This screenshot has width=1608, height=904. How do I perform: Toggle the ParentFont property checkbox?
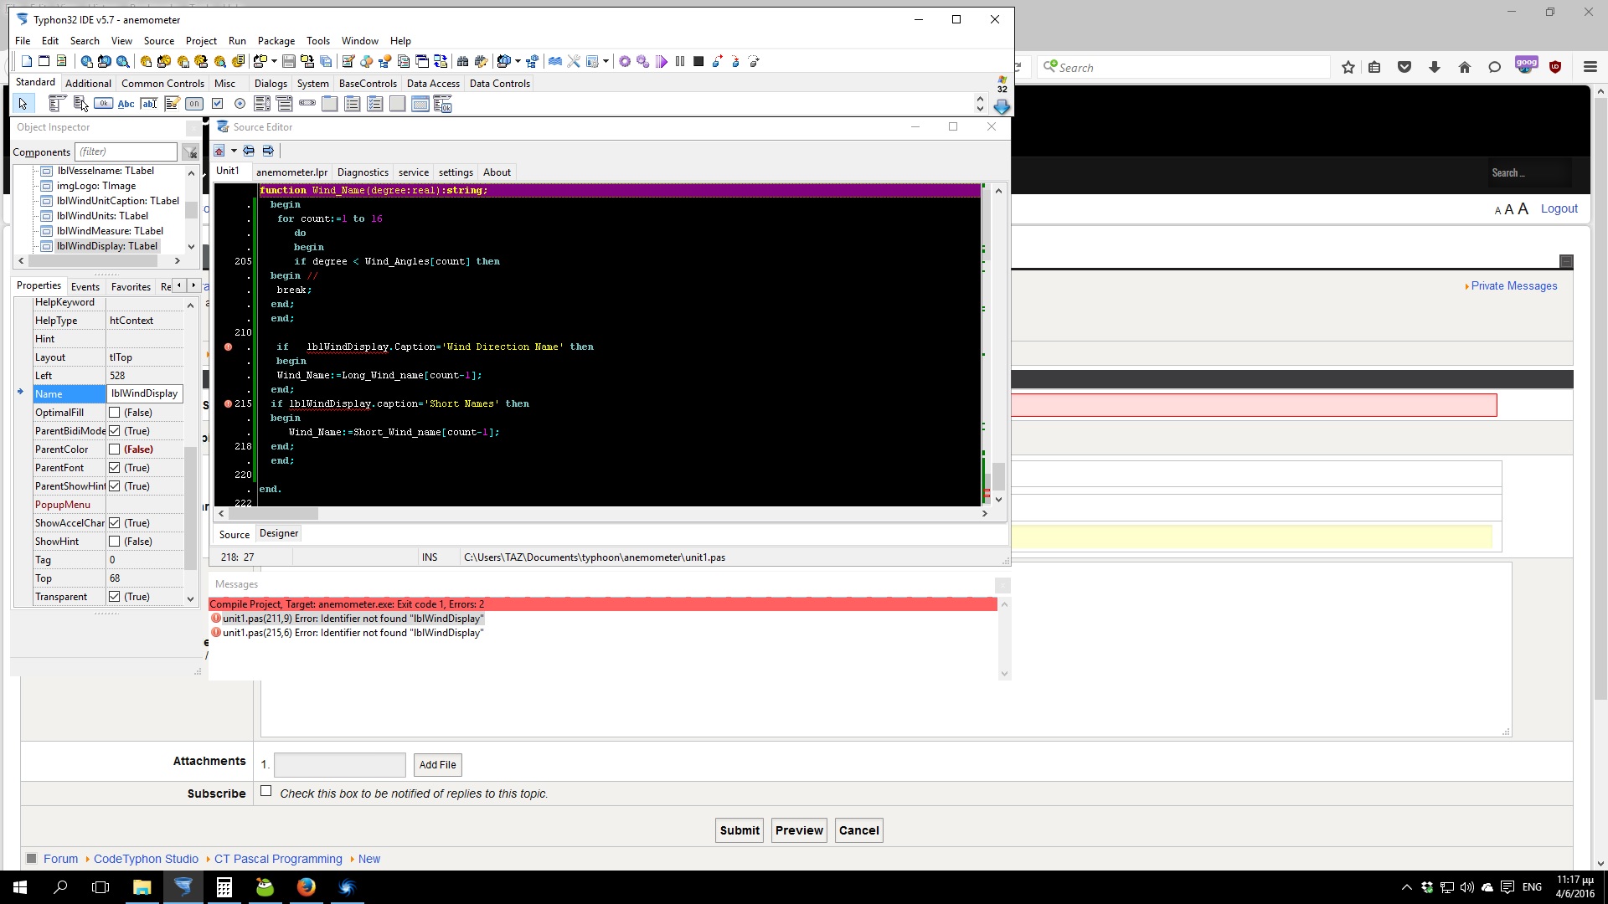pyautogui.click(x=114, y=468)
